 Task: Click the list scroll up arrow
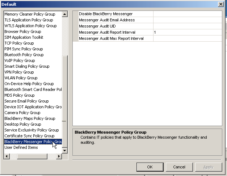click(x=65, y=14)
